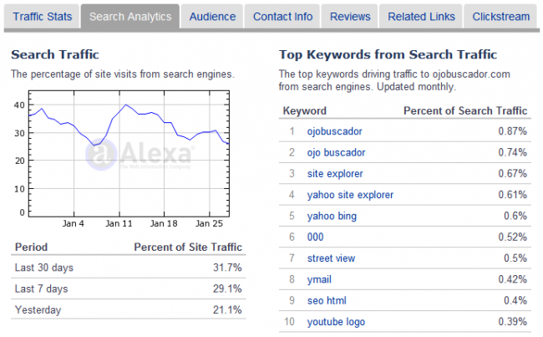Viewport: 543px width, 337px height.
Task: Click the ojobuscador keyword link
Action: click(334, 131)
